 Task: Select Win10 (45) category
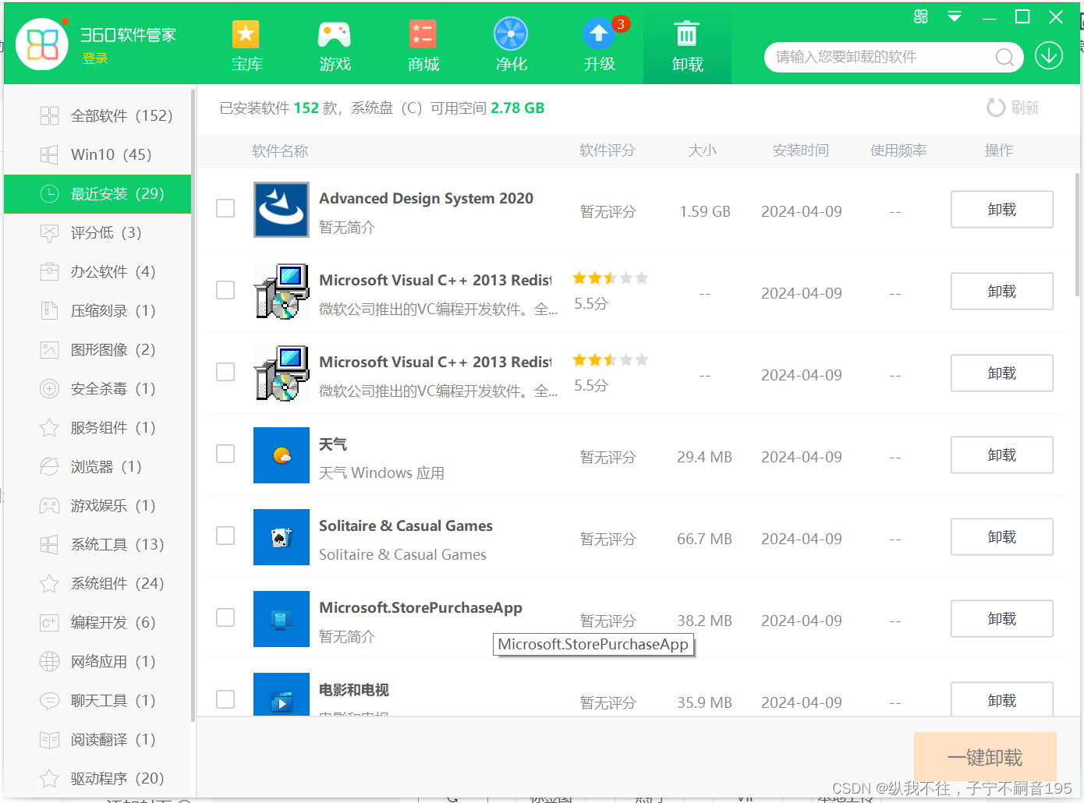tap(97, 154)
